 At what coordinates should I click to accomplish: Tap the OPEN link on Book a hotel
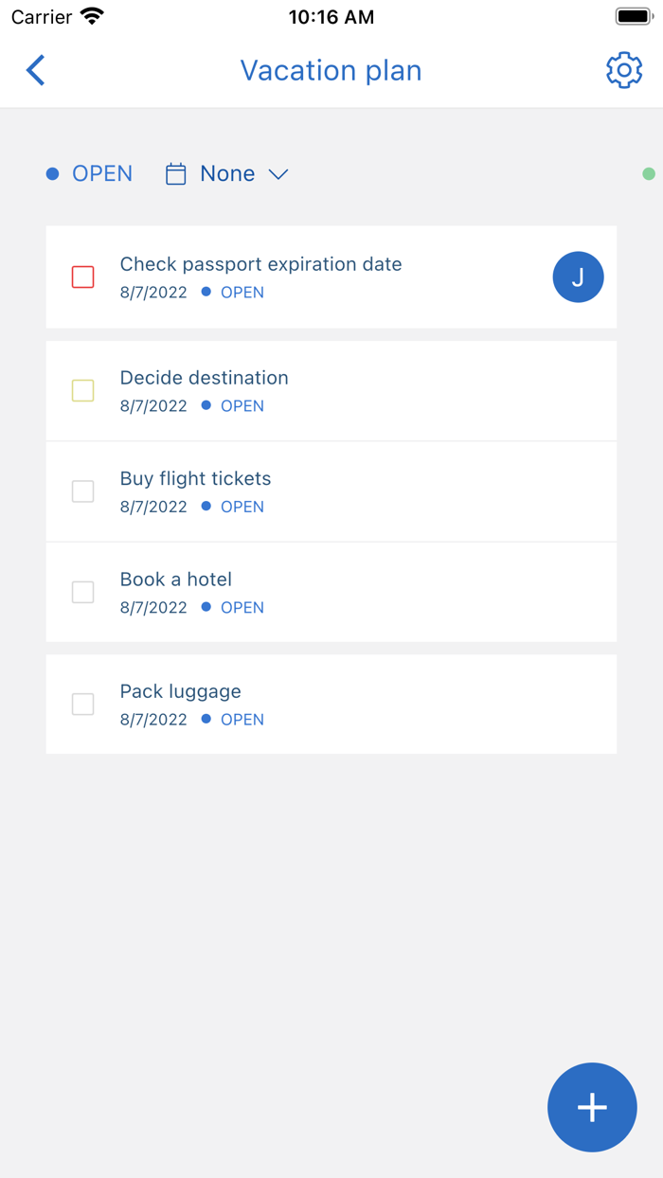242,607
